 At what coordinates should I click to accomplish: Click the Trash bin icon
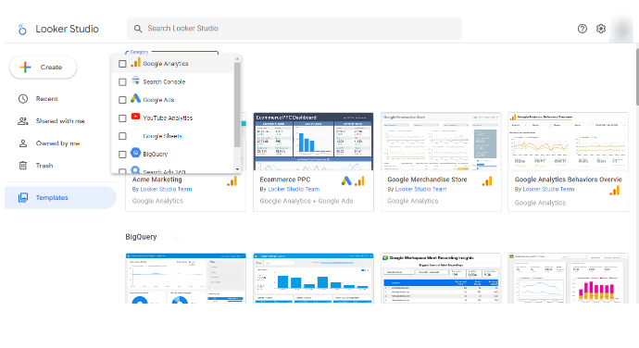(23, 166)
